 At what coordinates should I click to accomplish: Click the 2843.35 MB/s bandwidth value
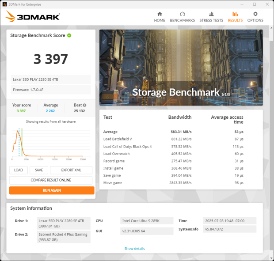(180, 183)
